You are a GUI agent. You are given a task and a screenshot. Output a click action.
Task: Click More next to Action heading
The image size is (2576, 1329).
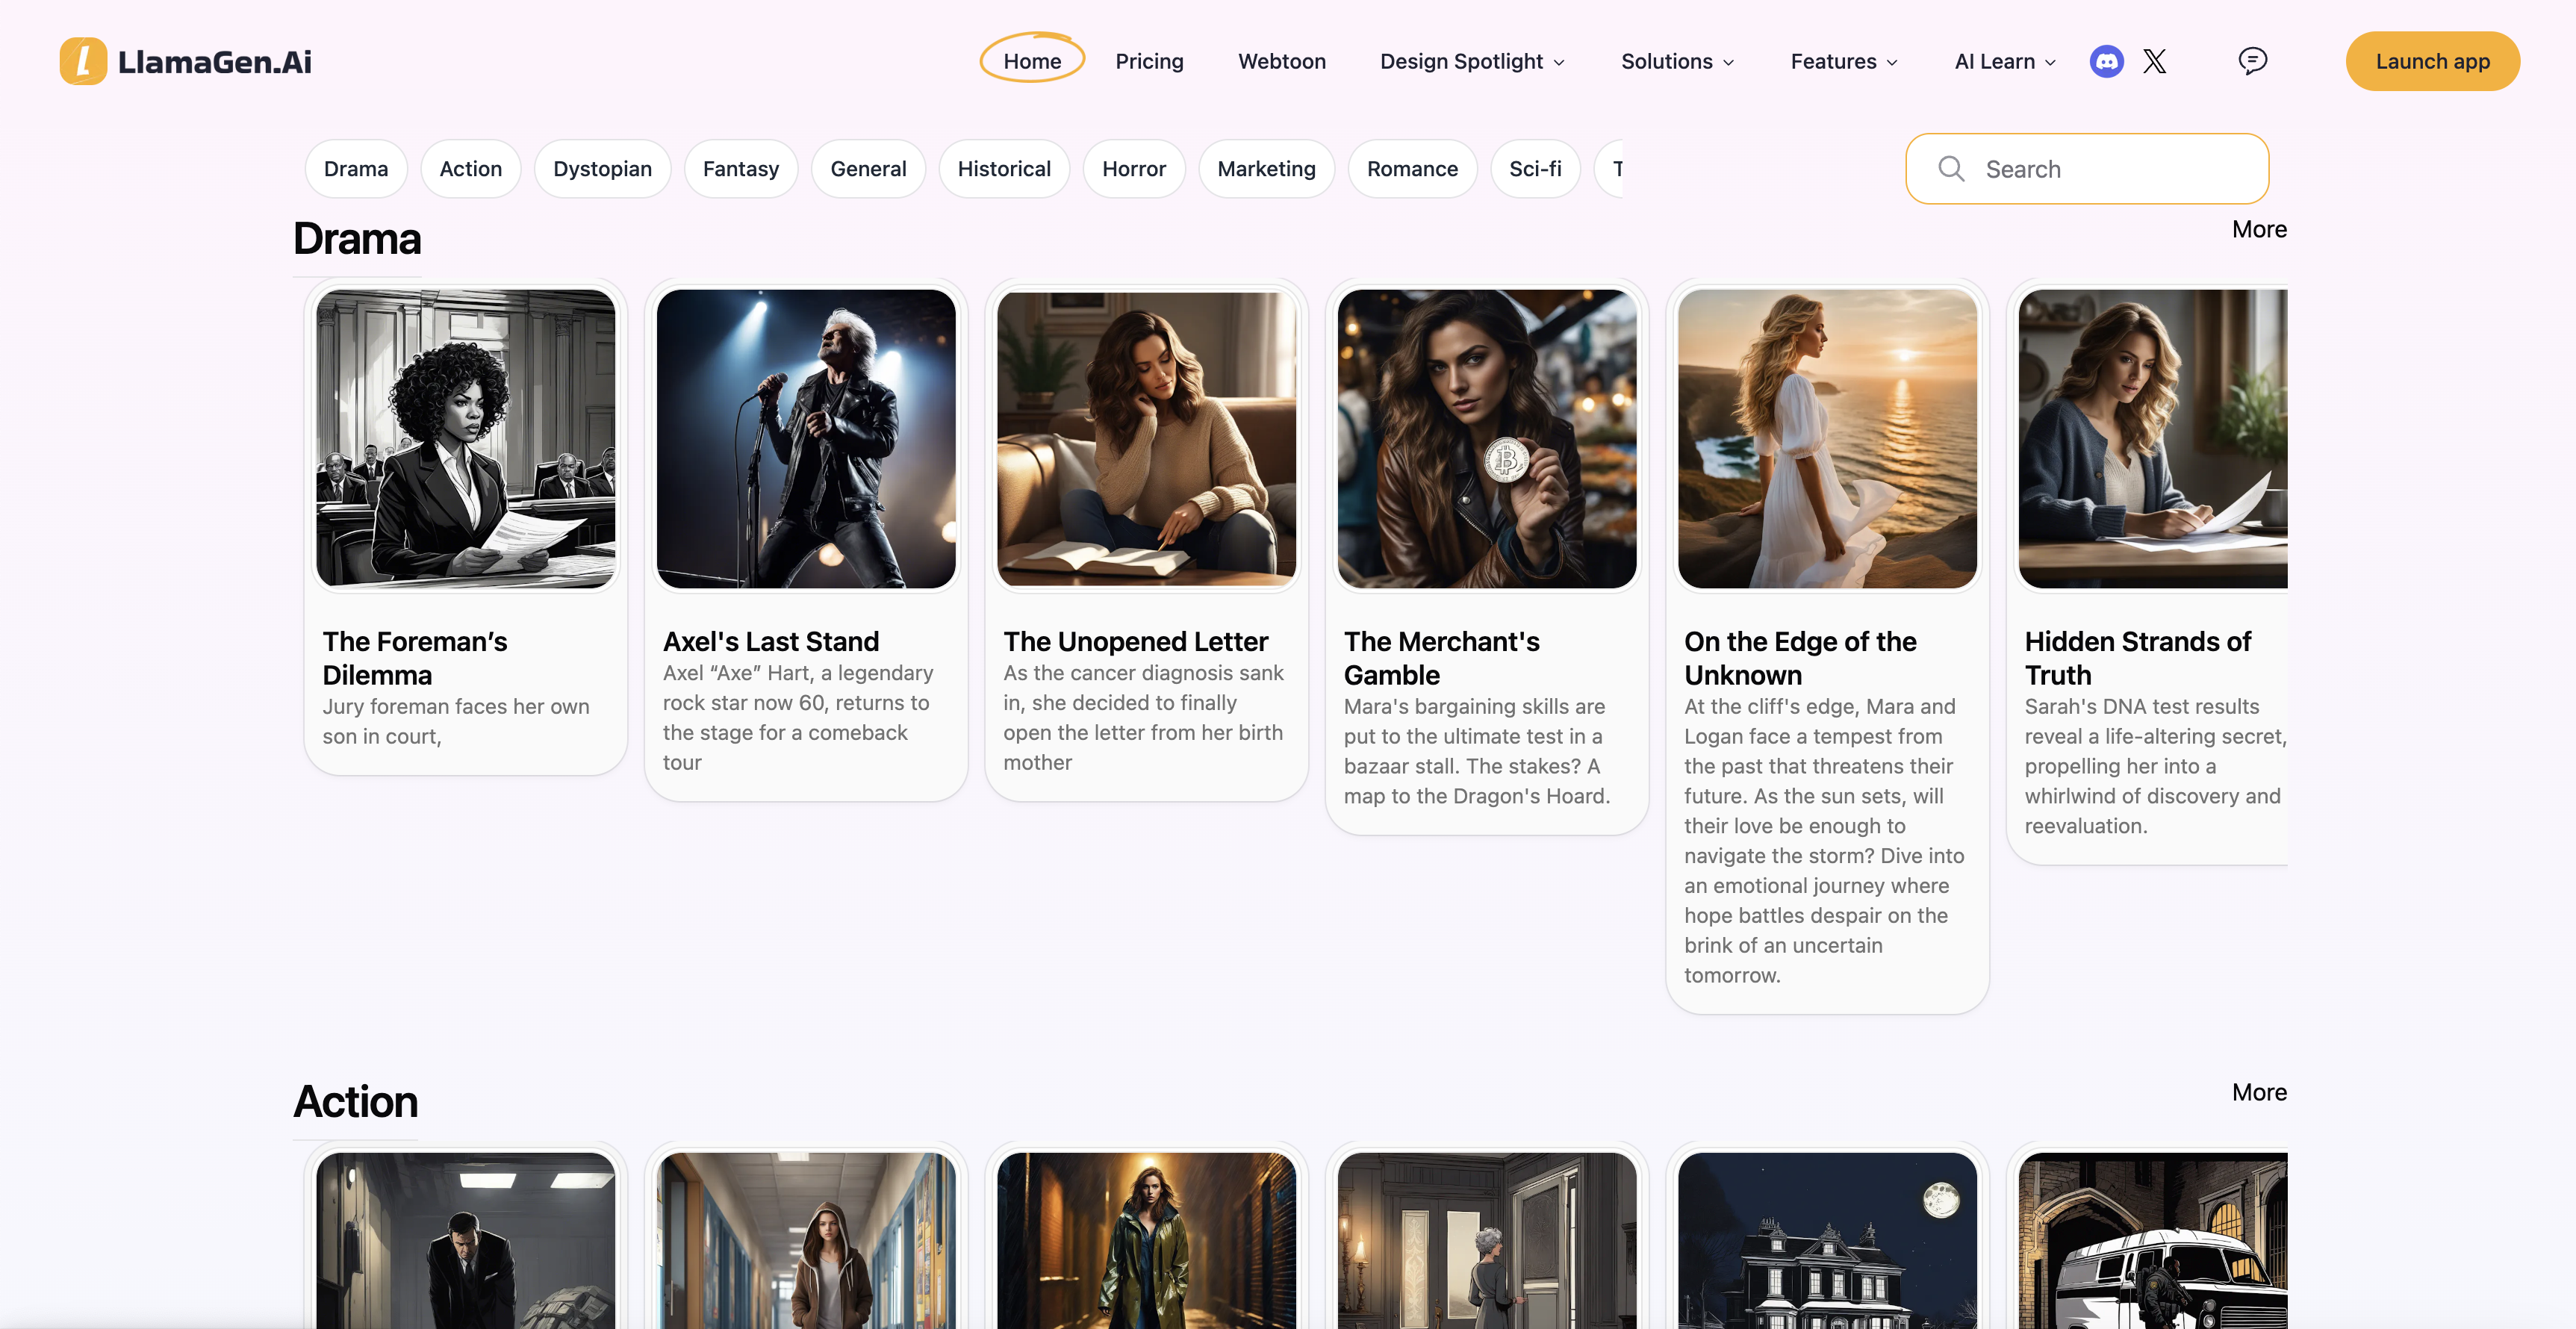pyautogui.click(x=2258, y=1092)
